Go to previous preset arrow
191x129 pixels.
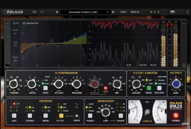(x=57, y=12)
